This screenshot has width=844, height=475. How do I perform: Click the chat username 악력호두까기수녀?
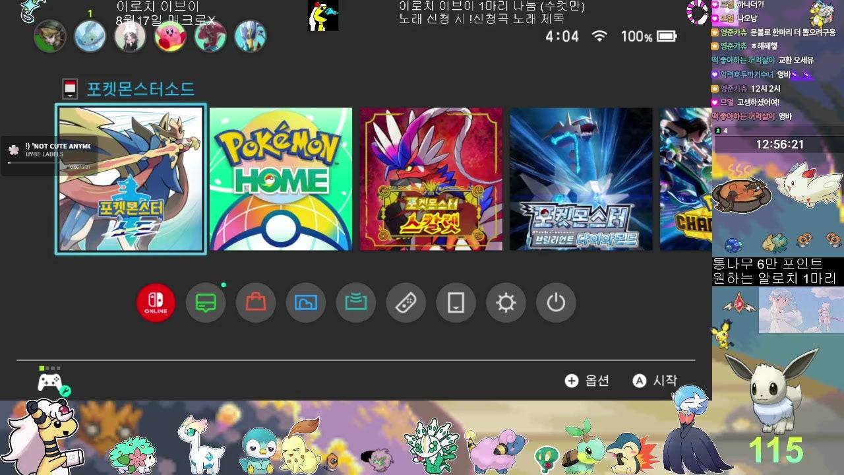click(746, 75)
